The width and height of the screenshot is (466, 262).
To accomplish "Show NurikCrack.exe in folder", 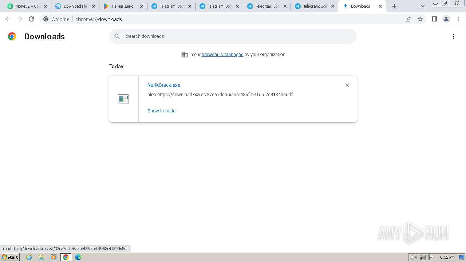I will [x=162, y=111].
